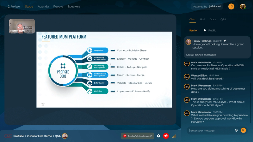Click the pin icon on Hailey's message
The image size is (253, 142).
[225, 41]
